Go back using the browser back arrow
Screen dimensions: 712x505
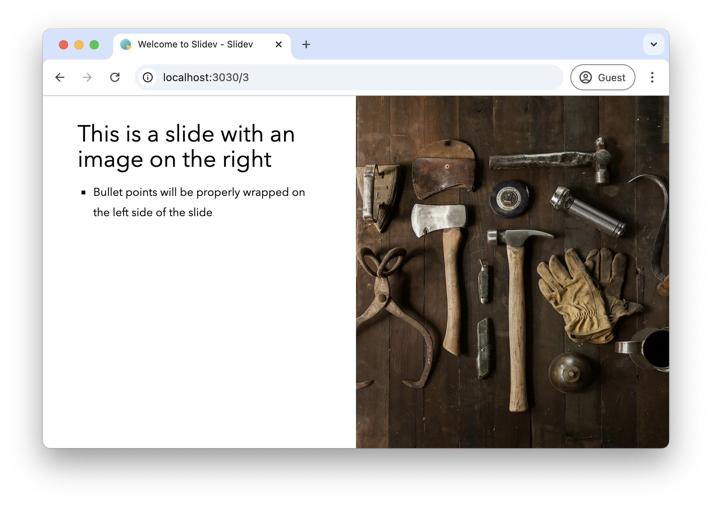click(60, 77)
